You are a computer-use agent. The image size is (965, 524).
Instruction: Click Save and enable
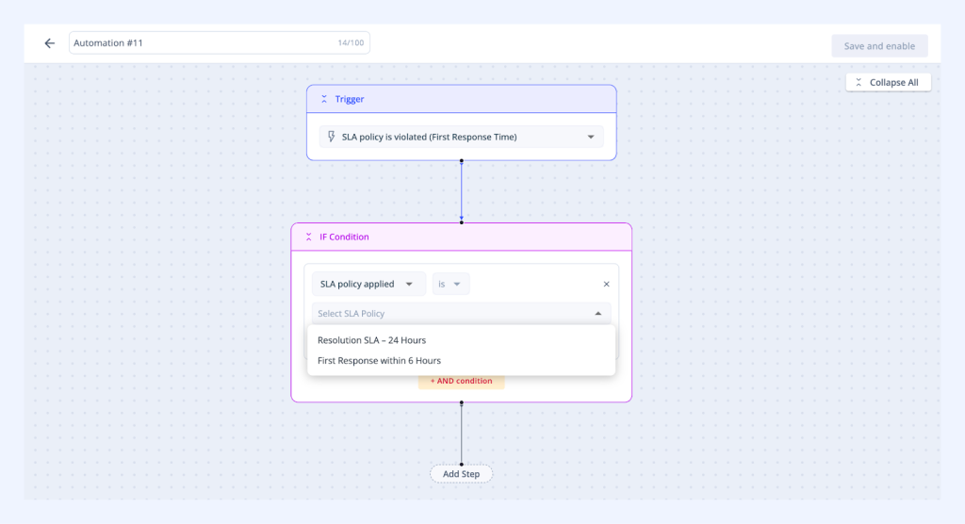click(x=878, y=46)
